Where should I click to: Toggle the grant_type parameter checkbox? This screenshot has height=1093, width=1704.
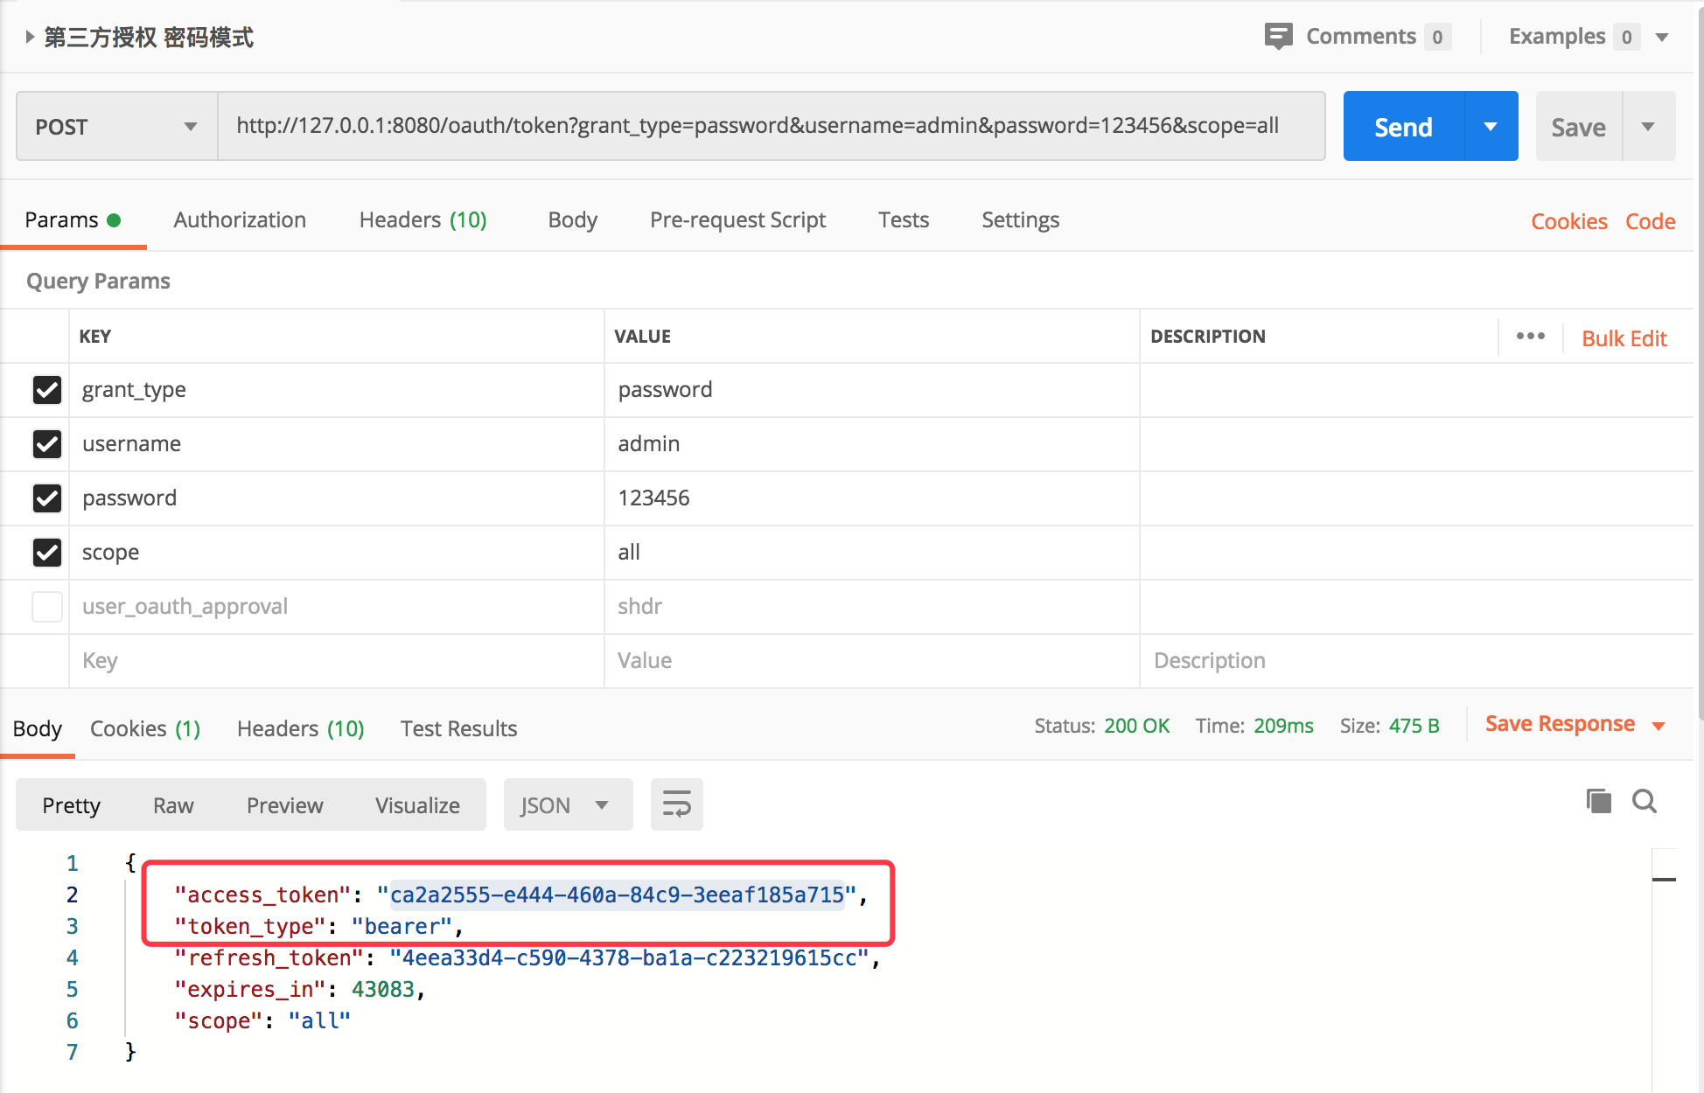click(46, 389)
